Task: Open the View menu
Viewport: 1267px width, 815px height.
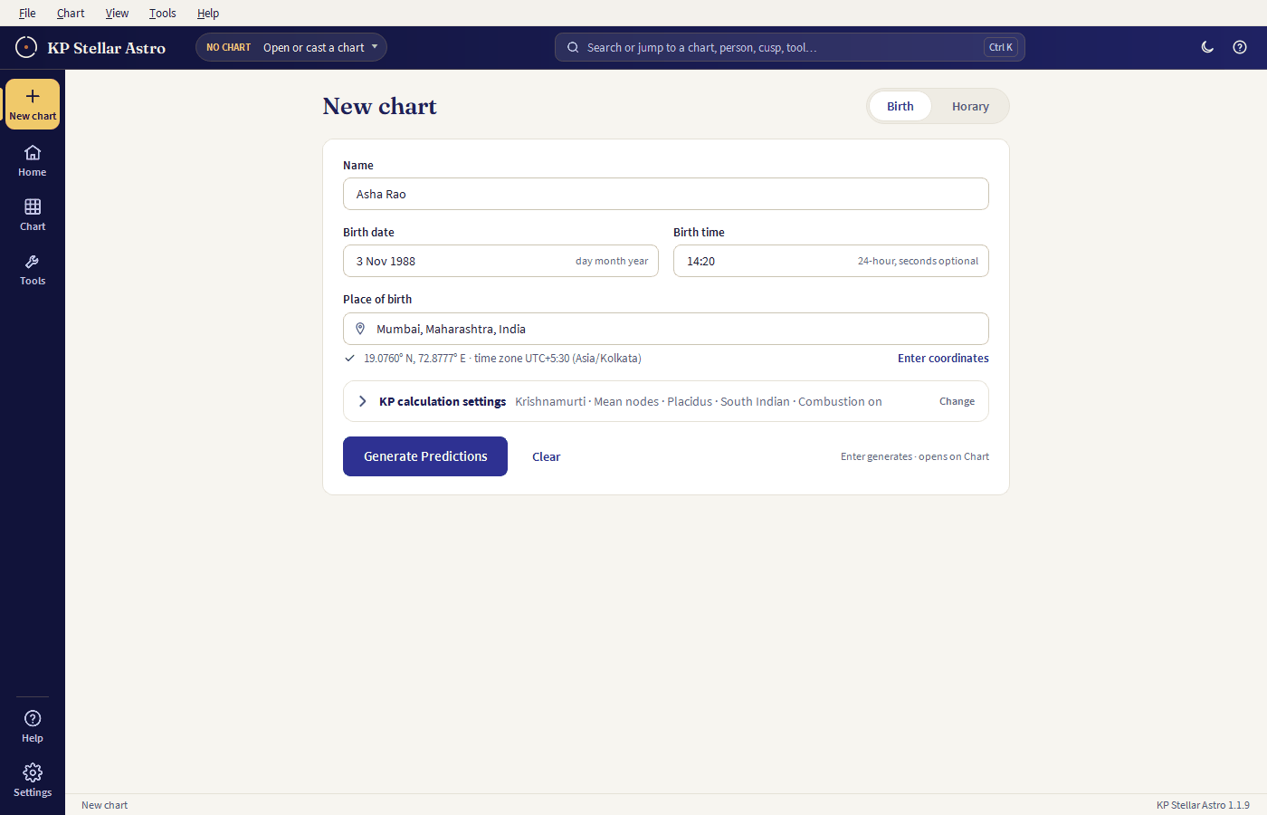Action: tap(117, 13)
